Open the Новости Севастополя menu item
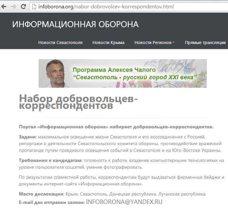This screenshot has height=213, width=228. coord(60,42)
